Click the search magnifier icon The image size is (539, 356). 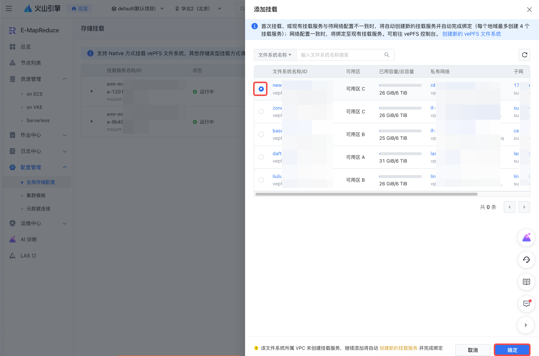click(x=387, y=55)
